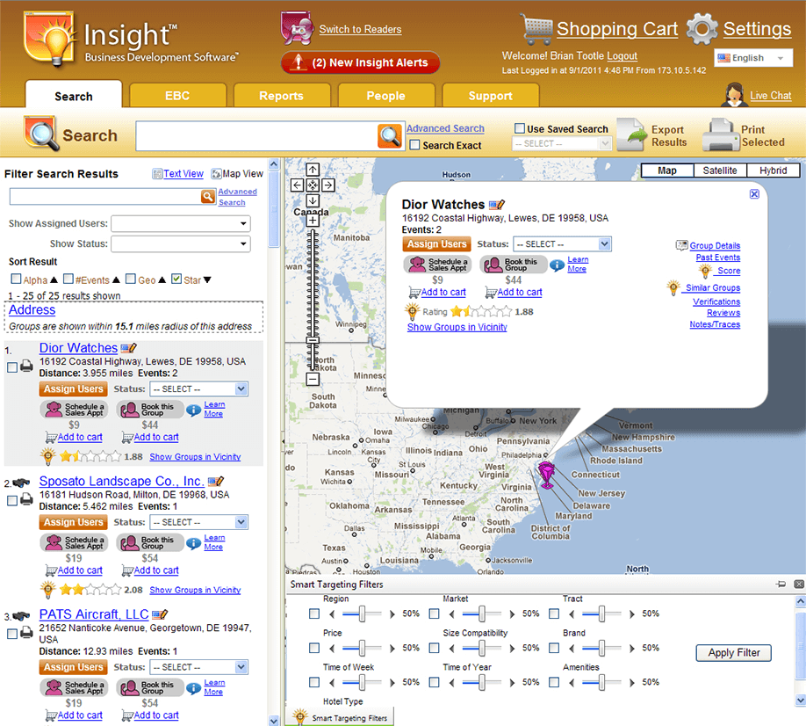
Task: Enable the Region filter checkbox
Action: click(x=314, y=613)
